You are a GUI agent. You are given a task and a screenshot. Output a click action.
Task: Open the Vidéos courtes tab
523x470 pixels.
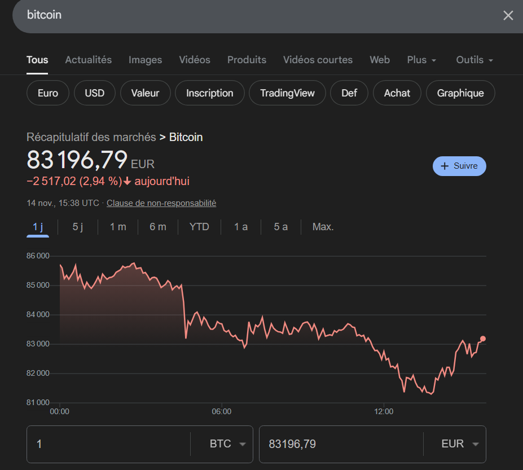coord(318,60)
